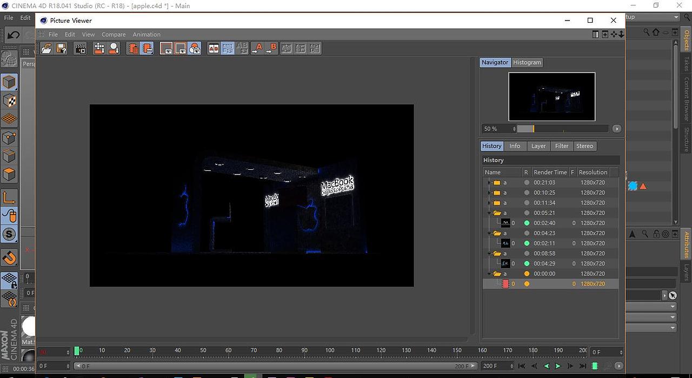Collapse the history folder with render time 00:00:00
Screen dimensions: 692x378
tap(489, 274)
